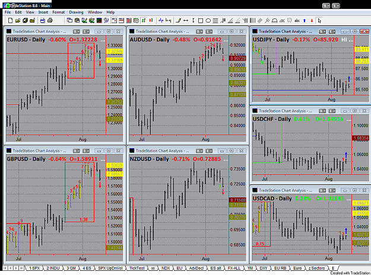
Task: Create a new document with the blank page icon
Action: 11,21
